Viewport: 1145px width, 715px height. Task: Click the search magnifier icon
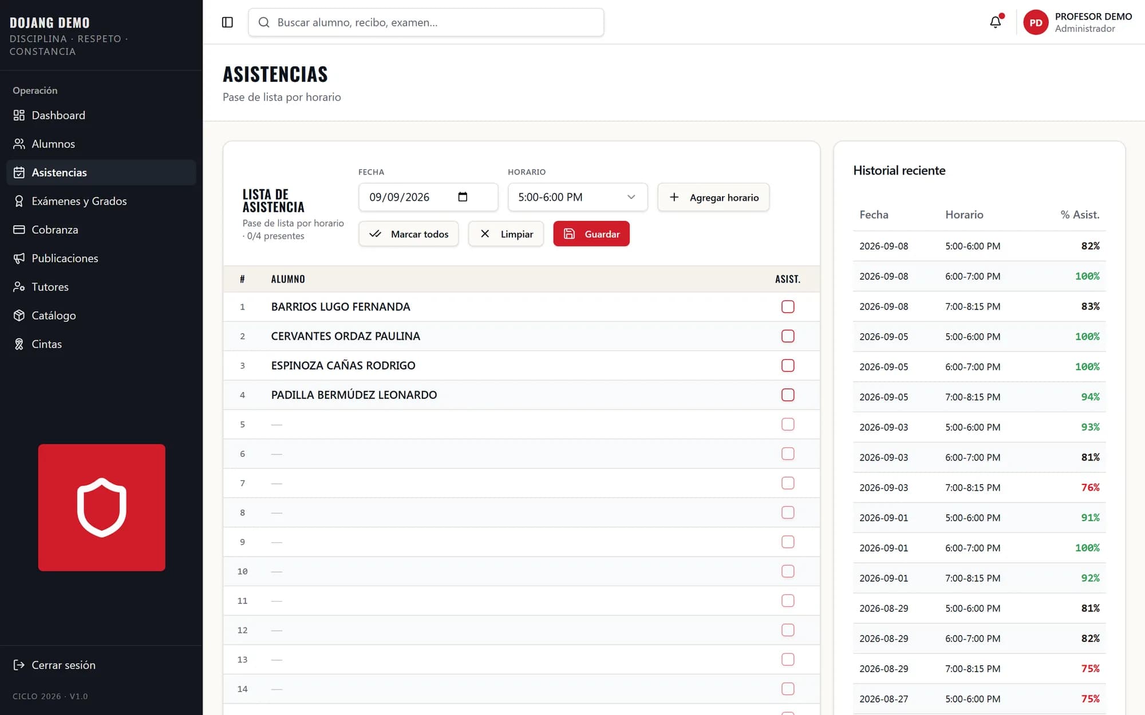pos(264,22)
